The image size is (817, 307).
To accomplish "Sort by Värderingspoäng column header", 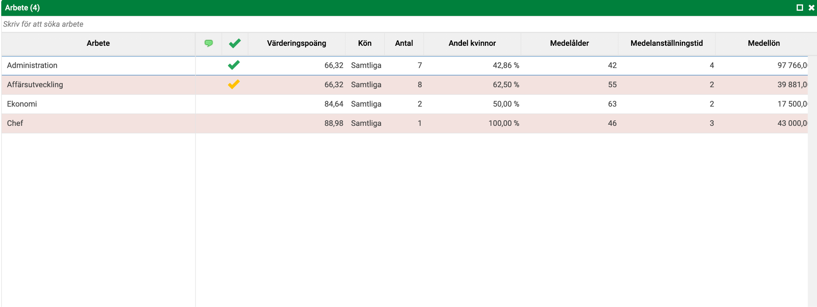I will [x=296, y=43].
